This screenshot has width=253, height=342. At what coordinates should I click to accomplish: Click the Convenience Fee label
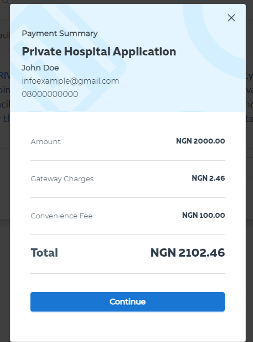(x=61, y=216)
